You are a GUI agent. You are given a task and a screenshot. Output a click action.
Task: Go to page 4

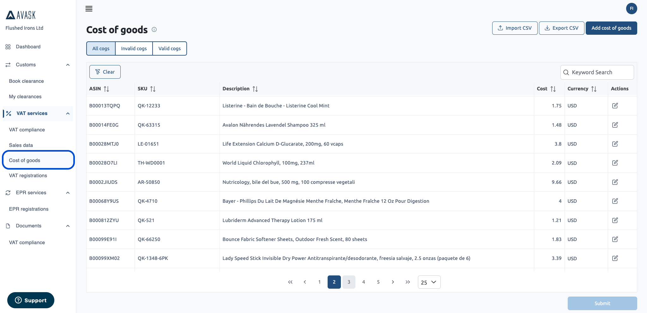tap(364, 282)
